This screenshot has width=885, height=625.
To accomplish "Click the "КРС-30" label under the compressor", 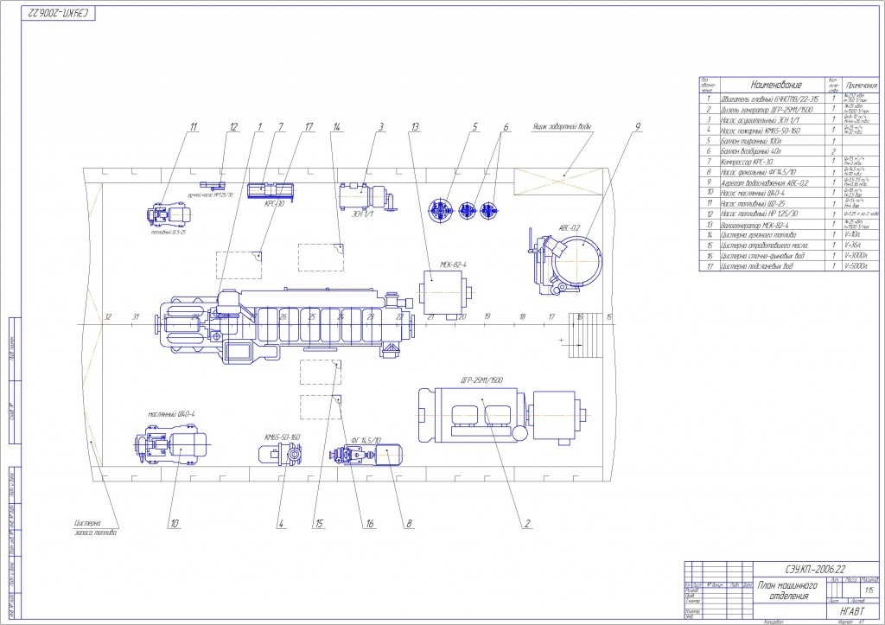I will pos(274,204).
